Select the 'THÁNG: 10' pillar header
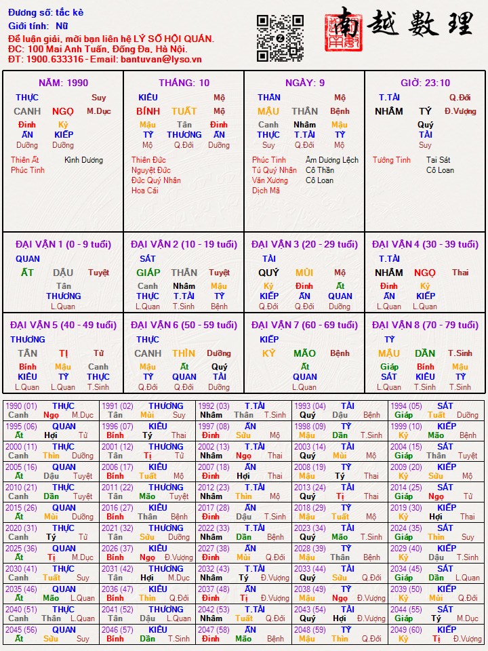This screenshot has height=651, width=488. pos(184,83)
